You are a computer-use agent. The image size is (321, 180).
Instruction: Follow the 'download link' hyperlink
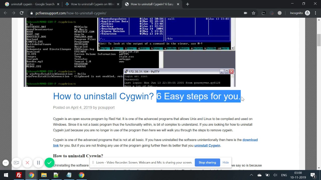point(155,142)
